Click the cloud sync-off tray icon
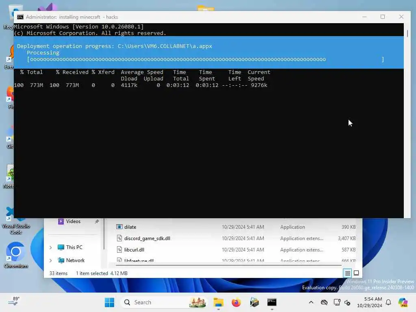Viewport: 416px width, 312px height. coord(324,302)
